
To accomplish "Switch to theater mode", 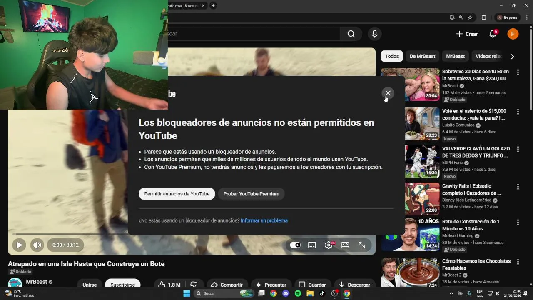I will pos(345,245).
